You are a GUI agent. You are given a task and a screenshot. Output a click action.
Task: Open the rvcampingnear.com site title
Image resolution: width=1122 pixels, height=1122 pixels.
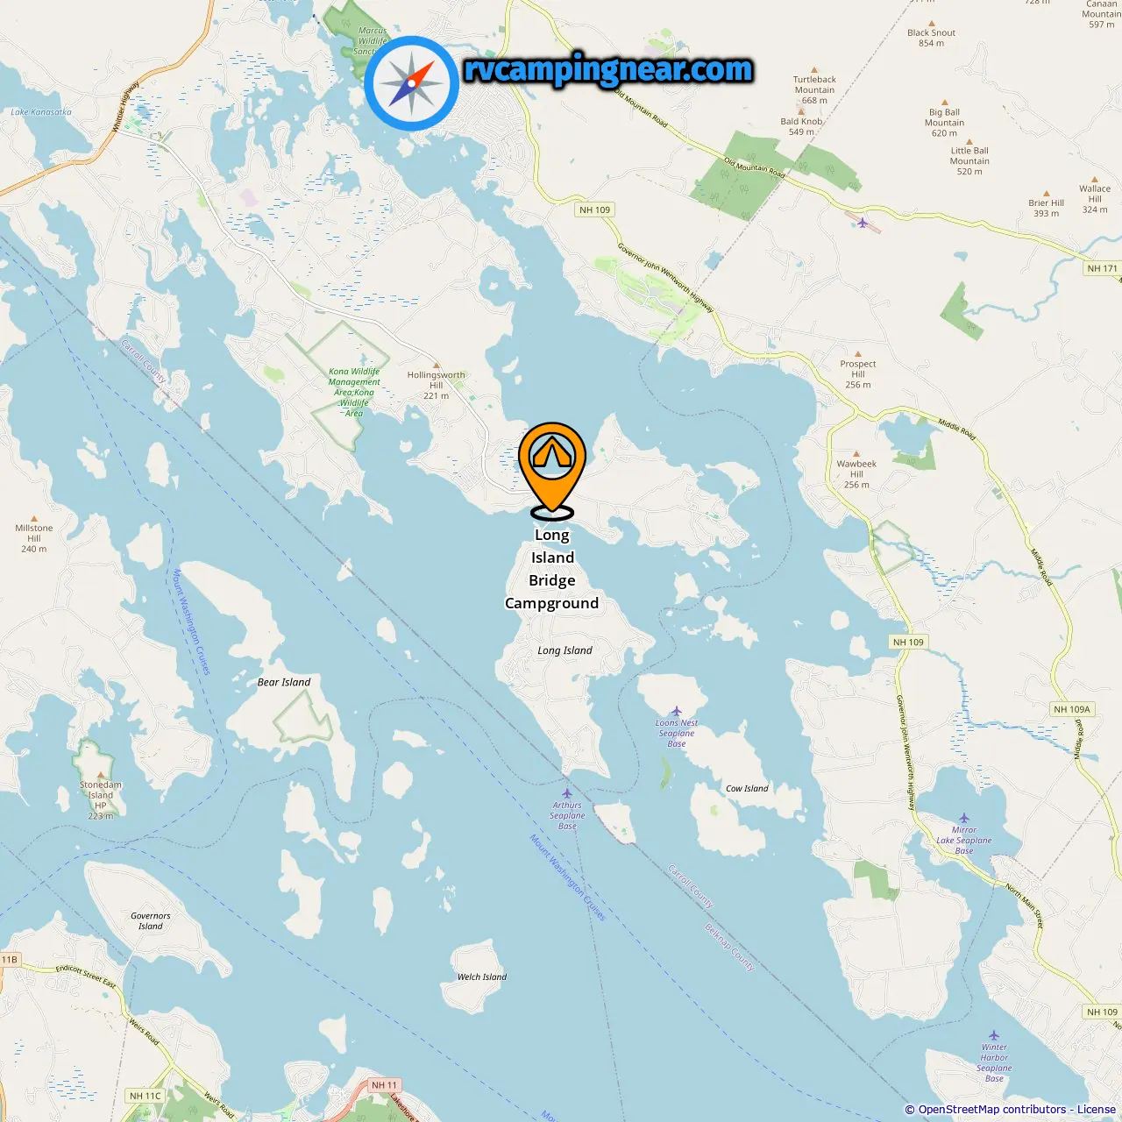pyautogui.click(x=608, y=69)
